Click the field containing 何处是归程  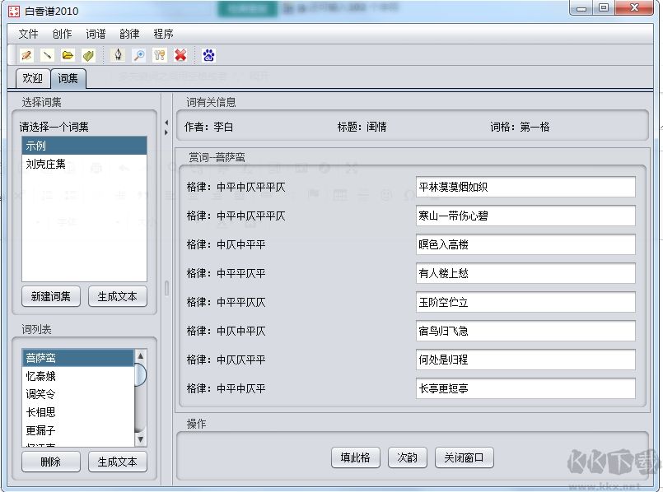[x=525, y=360]
